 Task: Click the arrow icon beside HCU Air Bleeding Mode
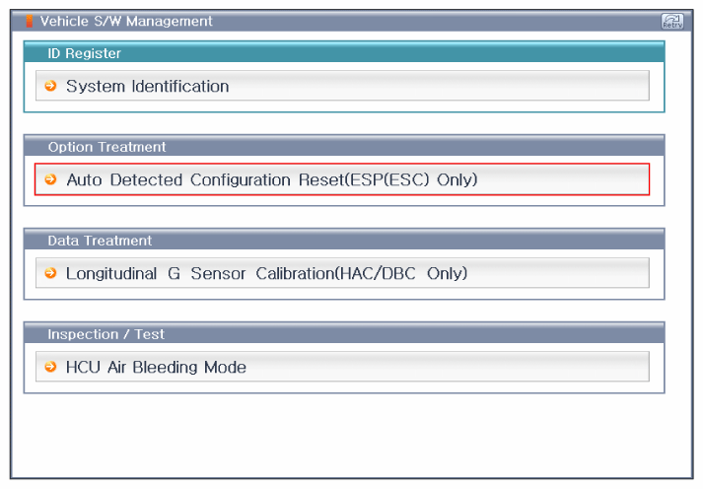pyautogui.click(x=50, y=367)
